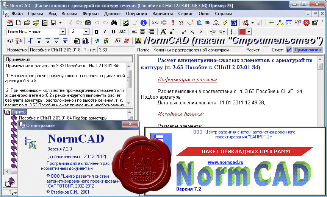
Task: Open the www.normcad.ru link
Action: (225, 162)
